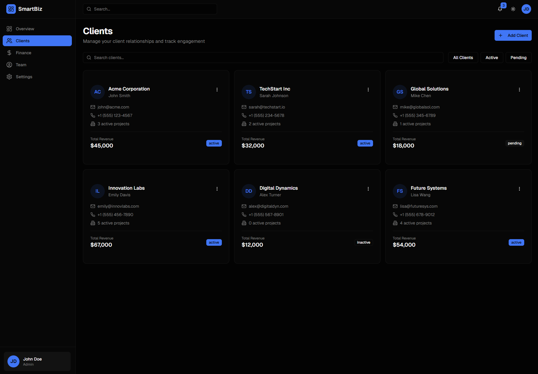Open the TechStart Inc options menu
538x374 pixels.
[368, 89]
